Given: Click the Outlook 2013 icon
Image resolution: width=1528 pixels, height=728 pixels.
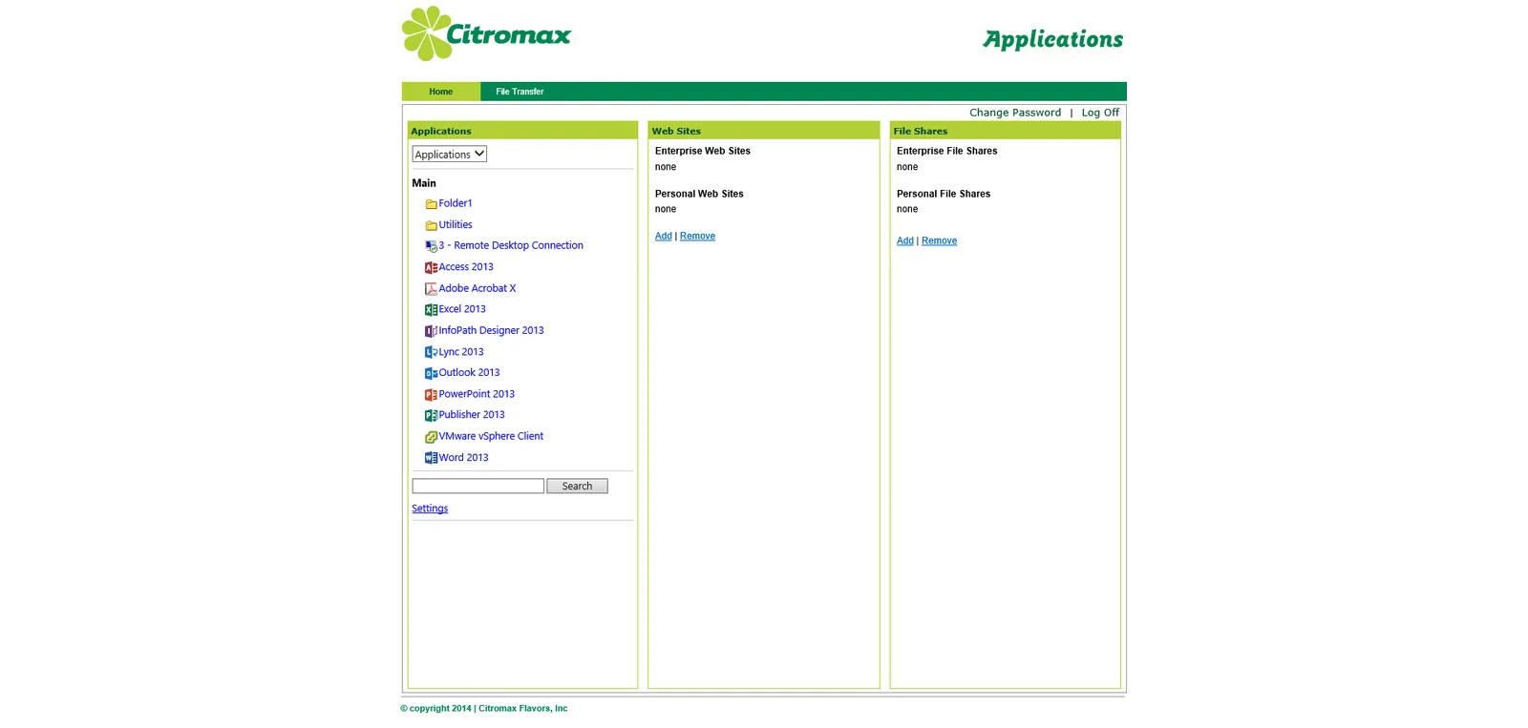Looking at the screenshot, I should [431, 373].
